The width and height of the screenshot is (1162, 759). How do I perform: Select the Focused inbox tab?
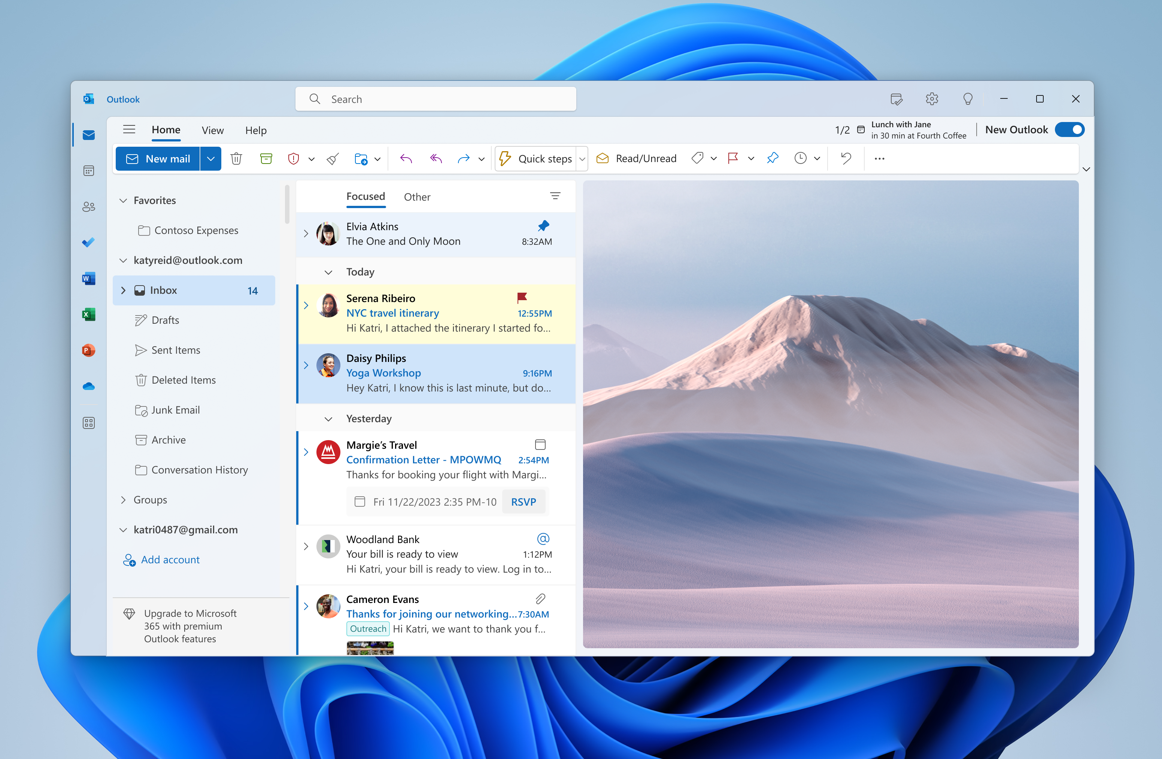point(364,196)
